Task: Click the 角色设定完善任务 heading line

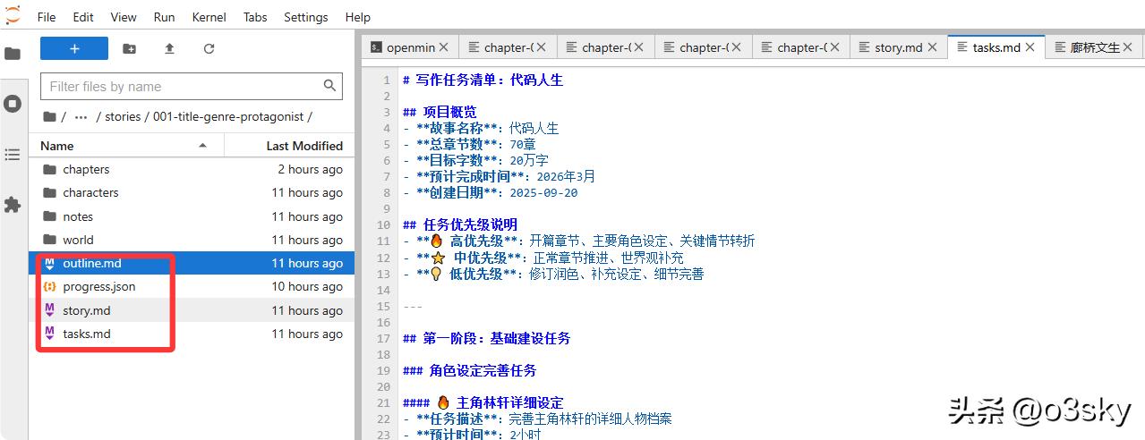Action: (470, 370)
